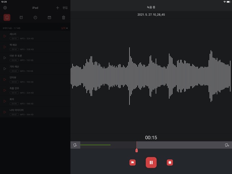
Task: Stop the recording with the square button
Action: (170, 162)
